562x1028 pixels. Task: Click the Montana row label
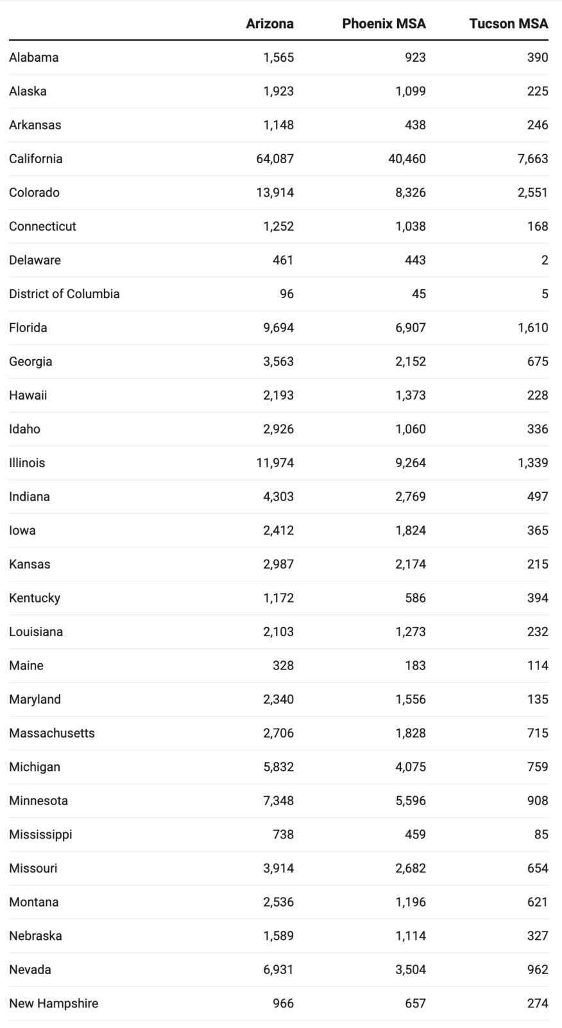34,902
